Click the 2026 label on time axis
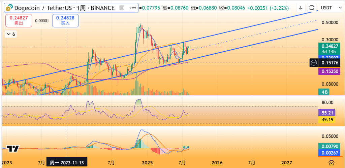Screen dimensions: 345x168 point(217,163)
